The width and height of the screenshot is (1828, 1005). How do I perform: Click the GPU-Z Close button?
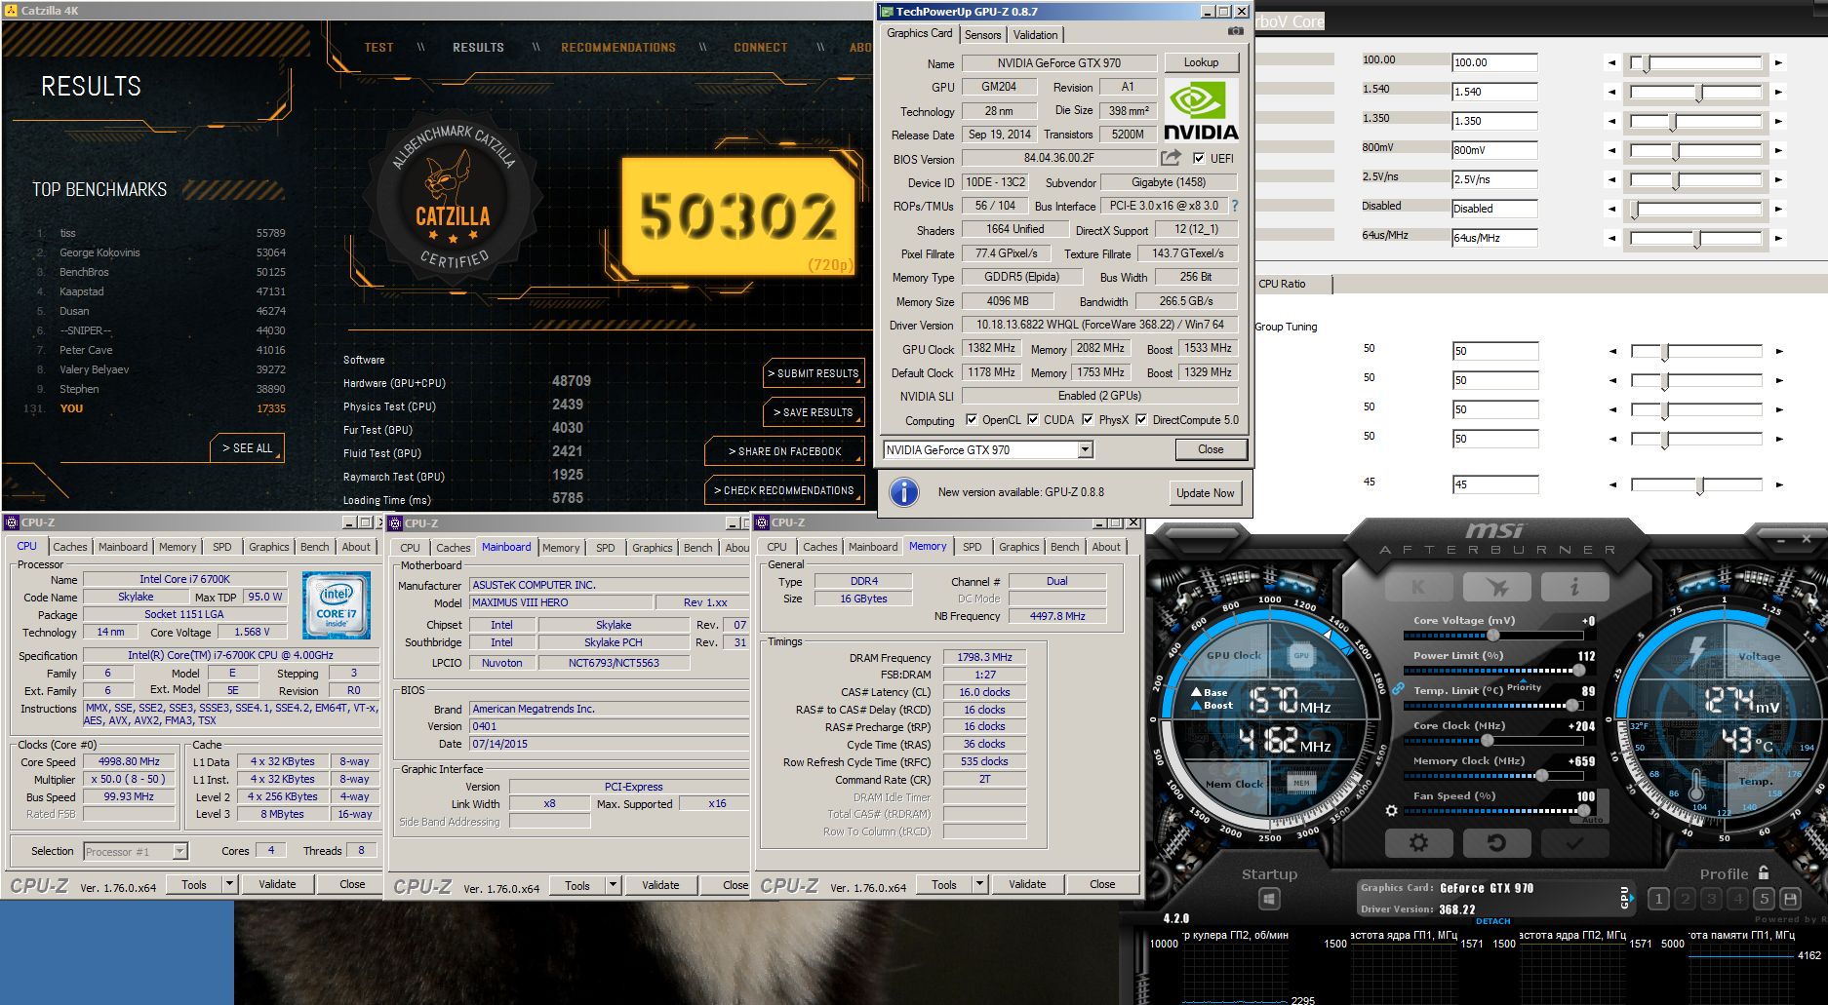pos(1211,449)
